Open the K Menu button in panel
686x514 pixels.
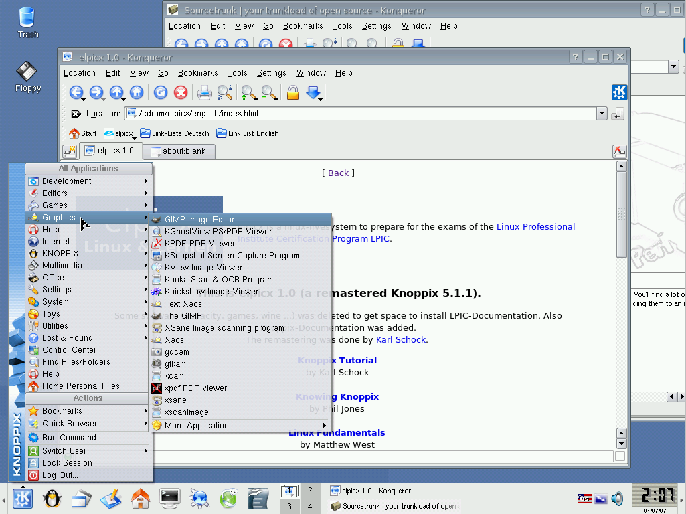[22, 498]
